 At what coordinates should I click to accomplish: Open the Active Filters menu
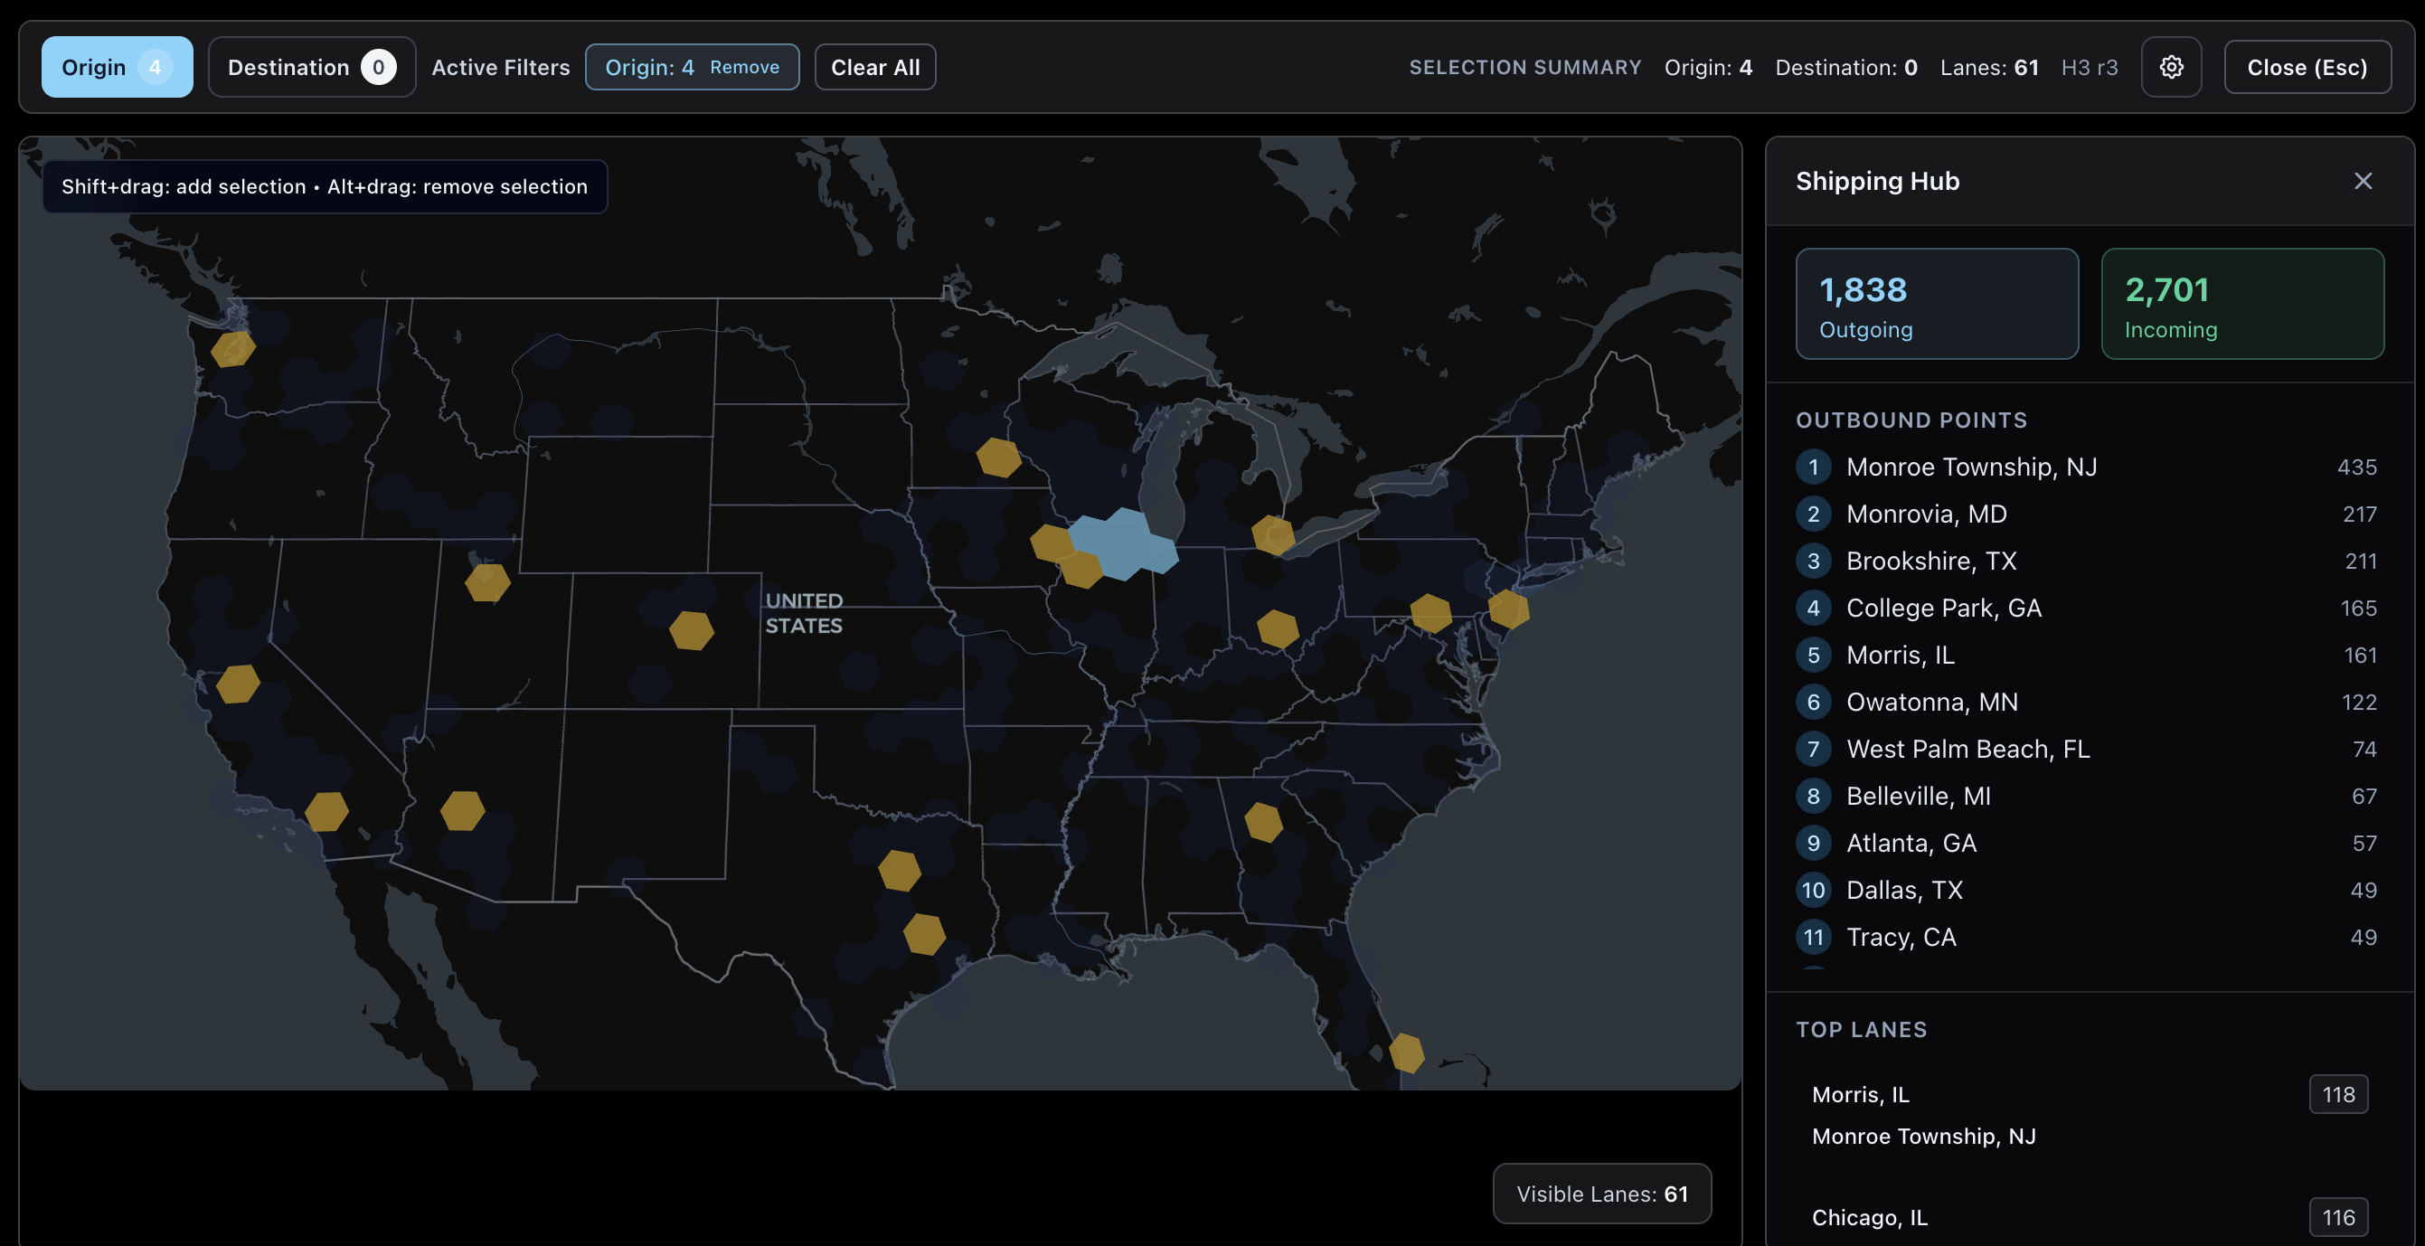[x=500, y=67]
